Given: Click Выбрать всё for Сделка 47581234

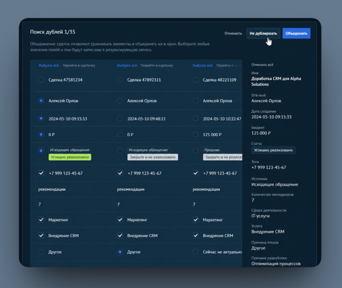Looking at the screenshot, I should (x=49, y=65).
